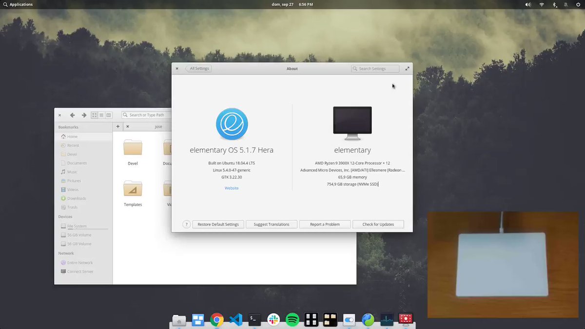Open the Wi-Fi network indicator
The width and height of the screenshot is (585, 329).
(542, 4)
